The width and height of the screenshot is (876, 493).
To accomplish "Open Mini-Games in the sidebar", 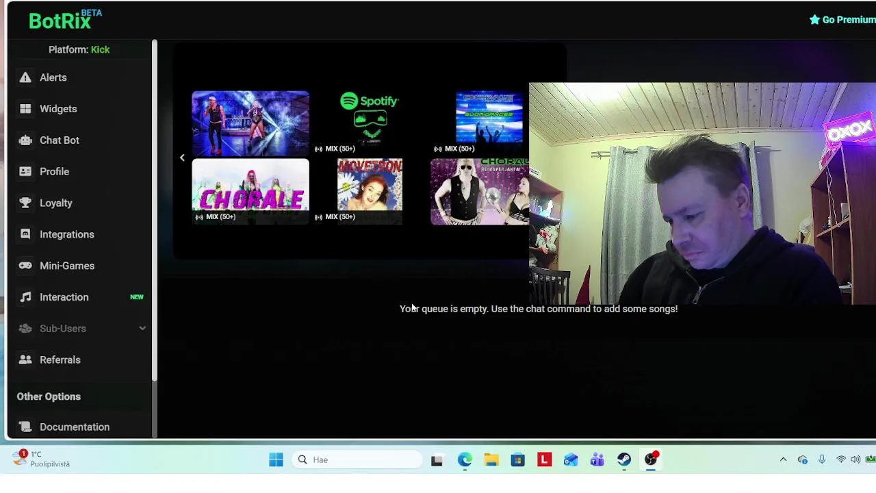I will (x=79, y=266).
